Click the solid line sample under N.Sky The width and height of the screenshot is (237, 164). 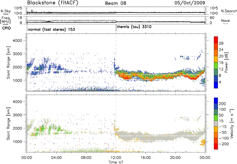[x=6, y=14]
